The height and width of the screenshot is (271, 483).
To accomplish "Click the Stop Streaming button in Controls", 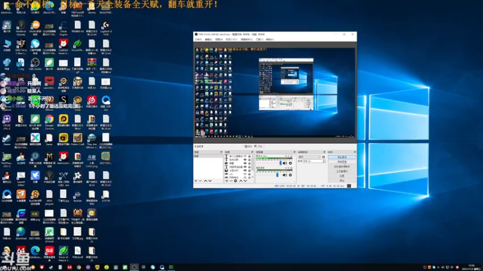I will pyautogui.click(x=342, y=157).
